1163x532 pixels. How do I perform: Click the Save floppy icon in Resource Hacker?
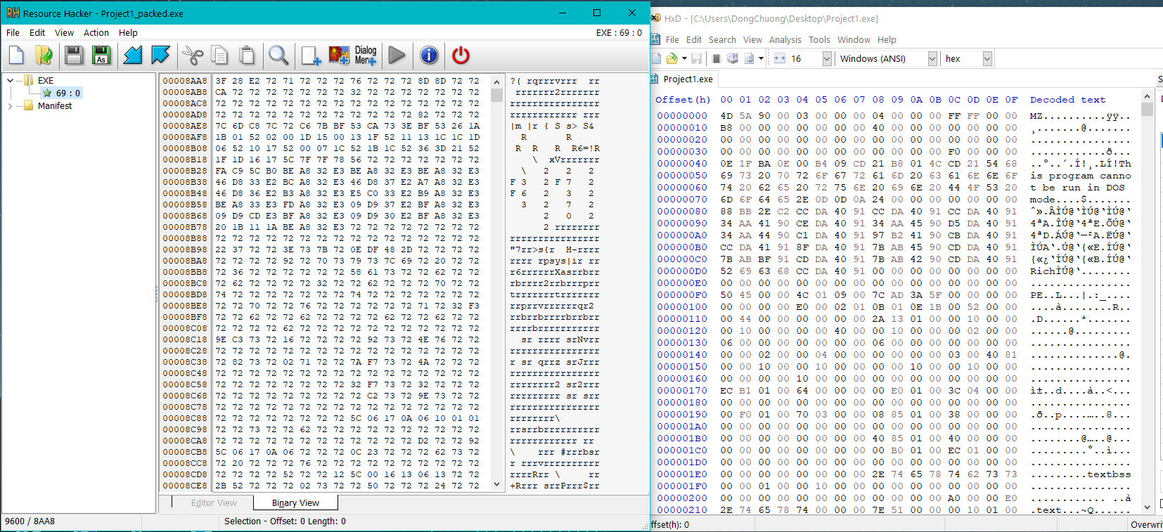point(74,56)
